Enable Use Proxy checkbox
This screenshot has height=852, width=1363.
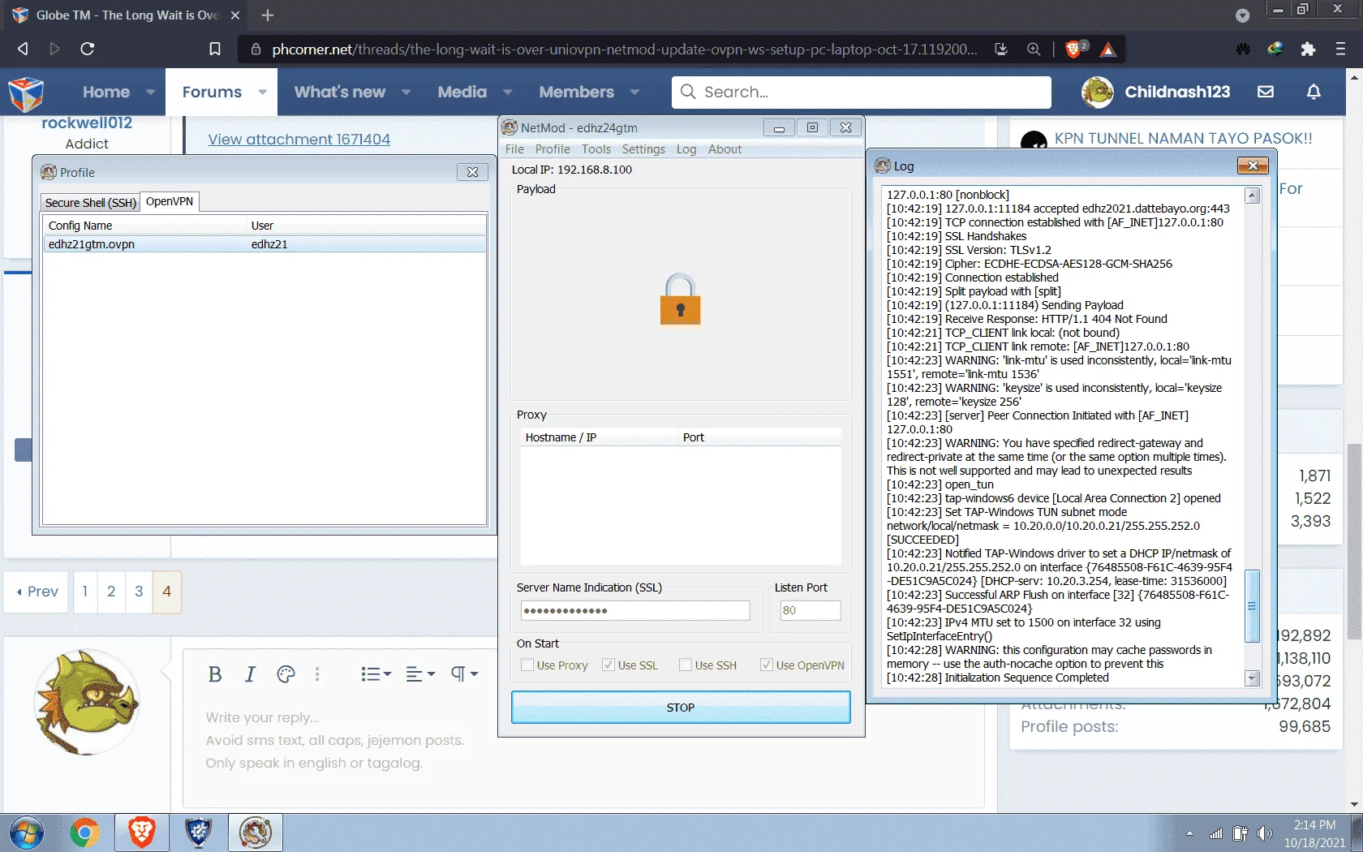527,665
